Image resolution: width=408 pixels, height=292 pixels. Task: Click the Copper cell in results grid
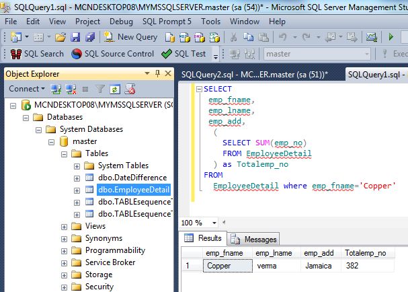point(227,266)
